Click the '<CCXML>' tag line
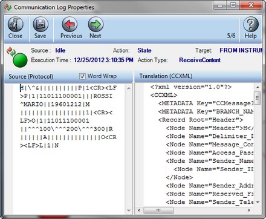266x219 pixels. click(x=164, y=95)
